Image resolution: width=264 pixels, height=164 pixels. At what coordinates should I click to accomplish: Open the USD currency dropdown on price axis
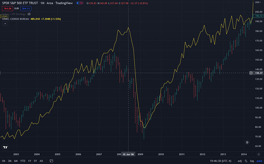(x=258, y=2)
